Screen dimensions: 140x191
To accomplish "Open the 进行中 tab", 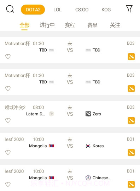I will [x=47, y=25].
